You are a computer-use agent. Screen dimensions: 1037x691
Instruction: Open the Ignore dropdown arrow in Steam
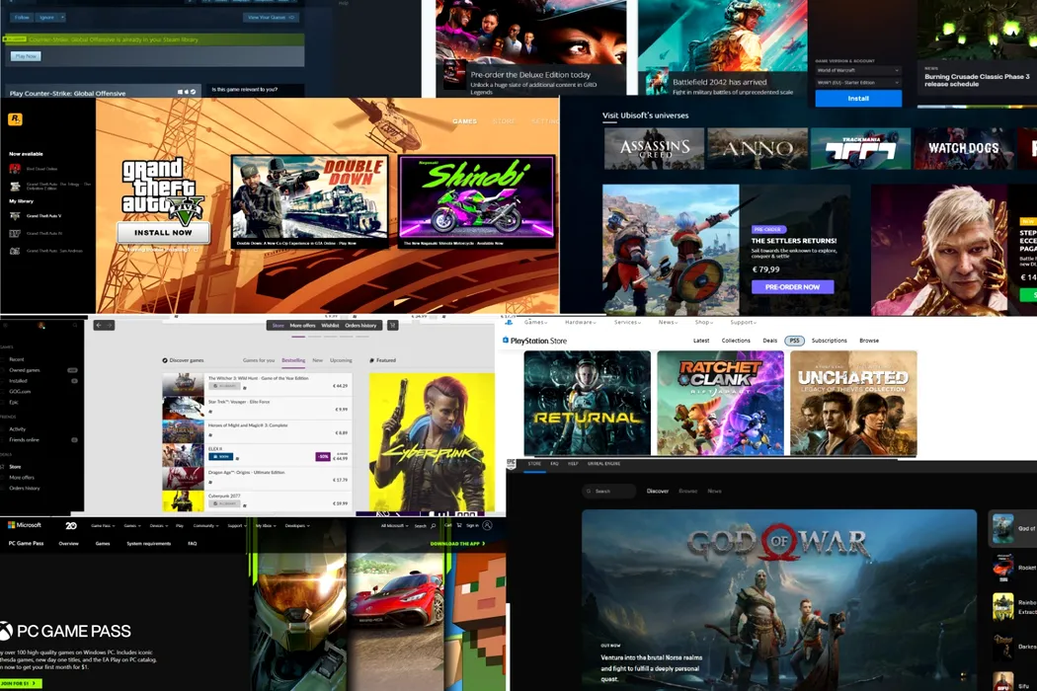tap(62, 17)
